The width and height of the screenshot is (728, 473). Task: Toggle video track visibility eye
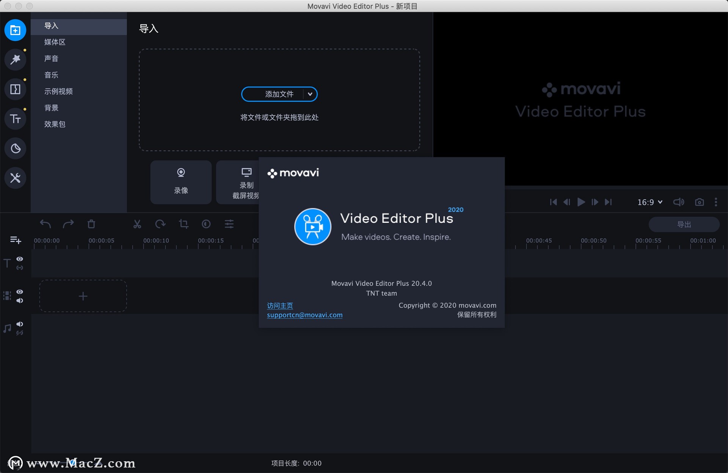(20, 292)
